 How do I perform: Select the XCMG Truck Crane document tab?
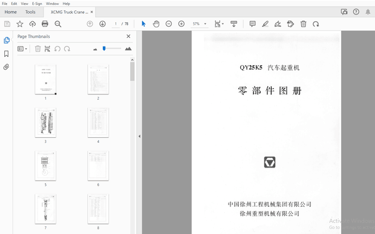(x=69, y=12)
